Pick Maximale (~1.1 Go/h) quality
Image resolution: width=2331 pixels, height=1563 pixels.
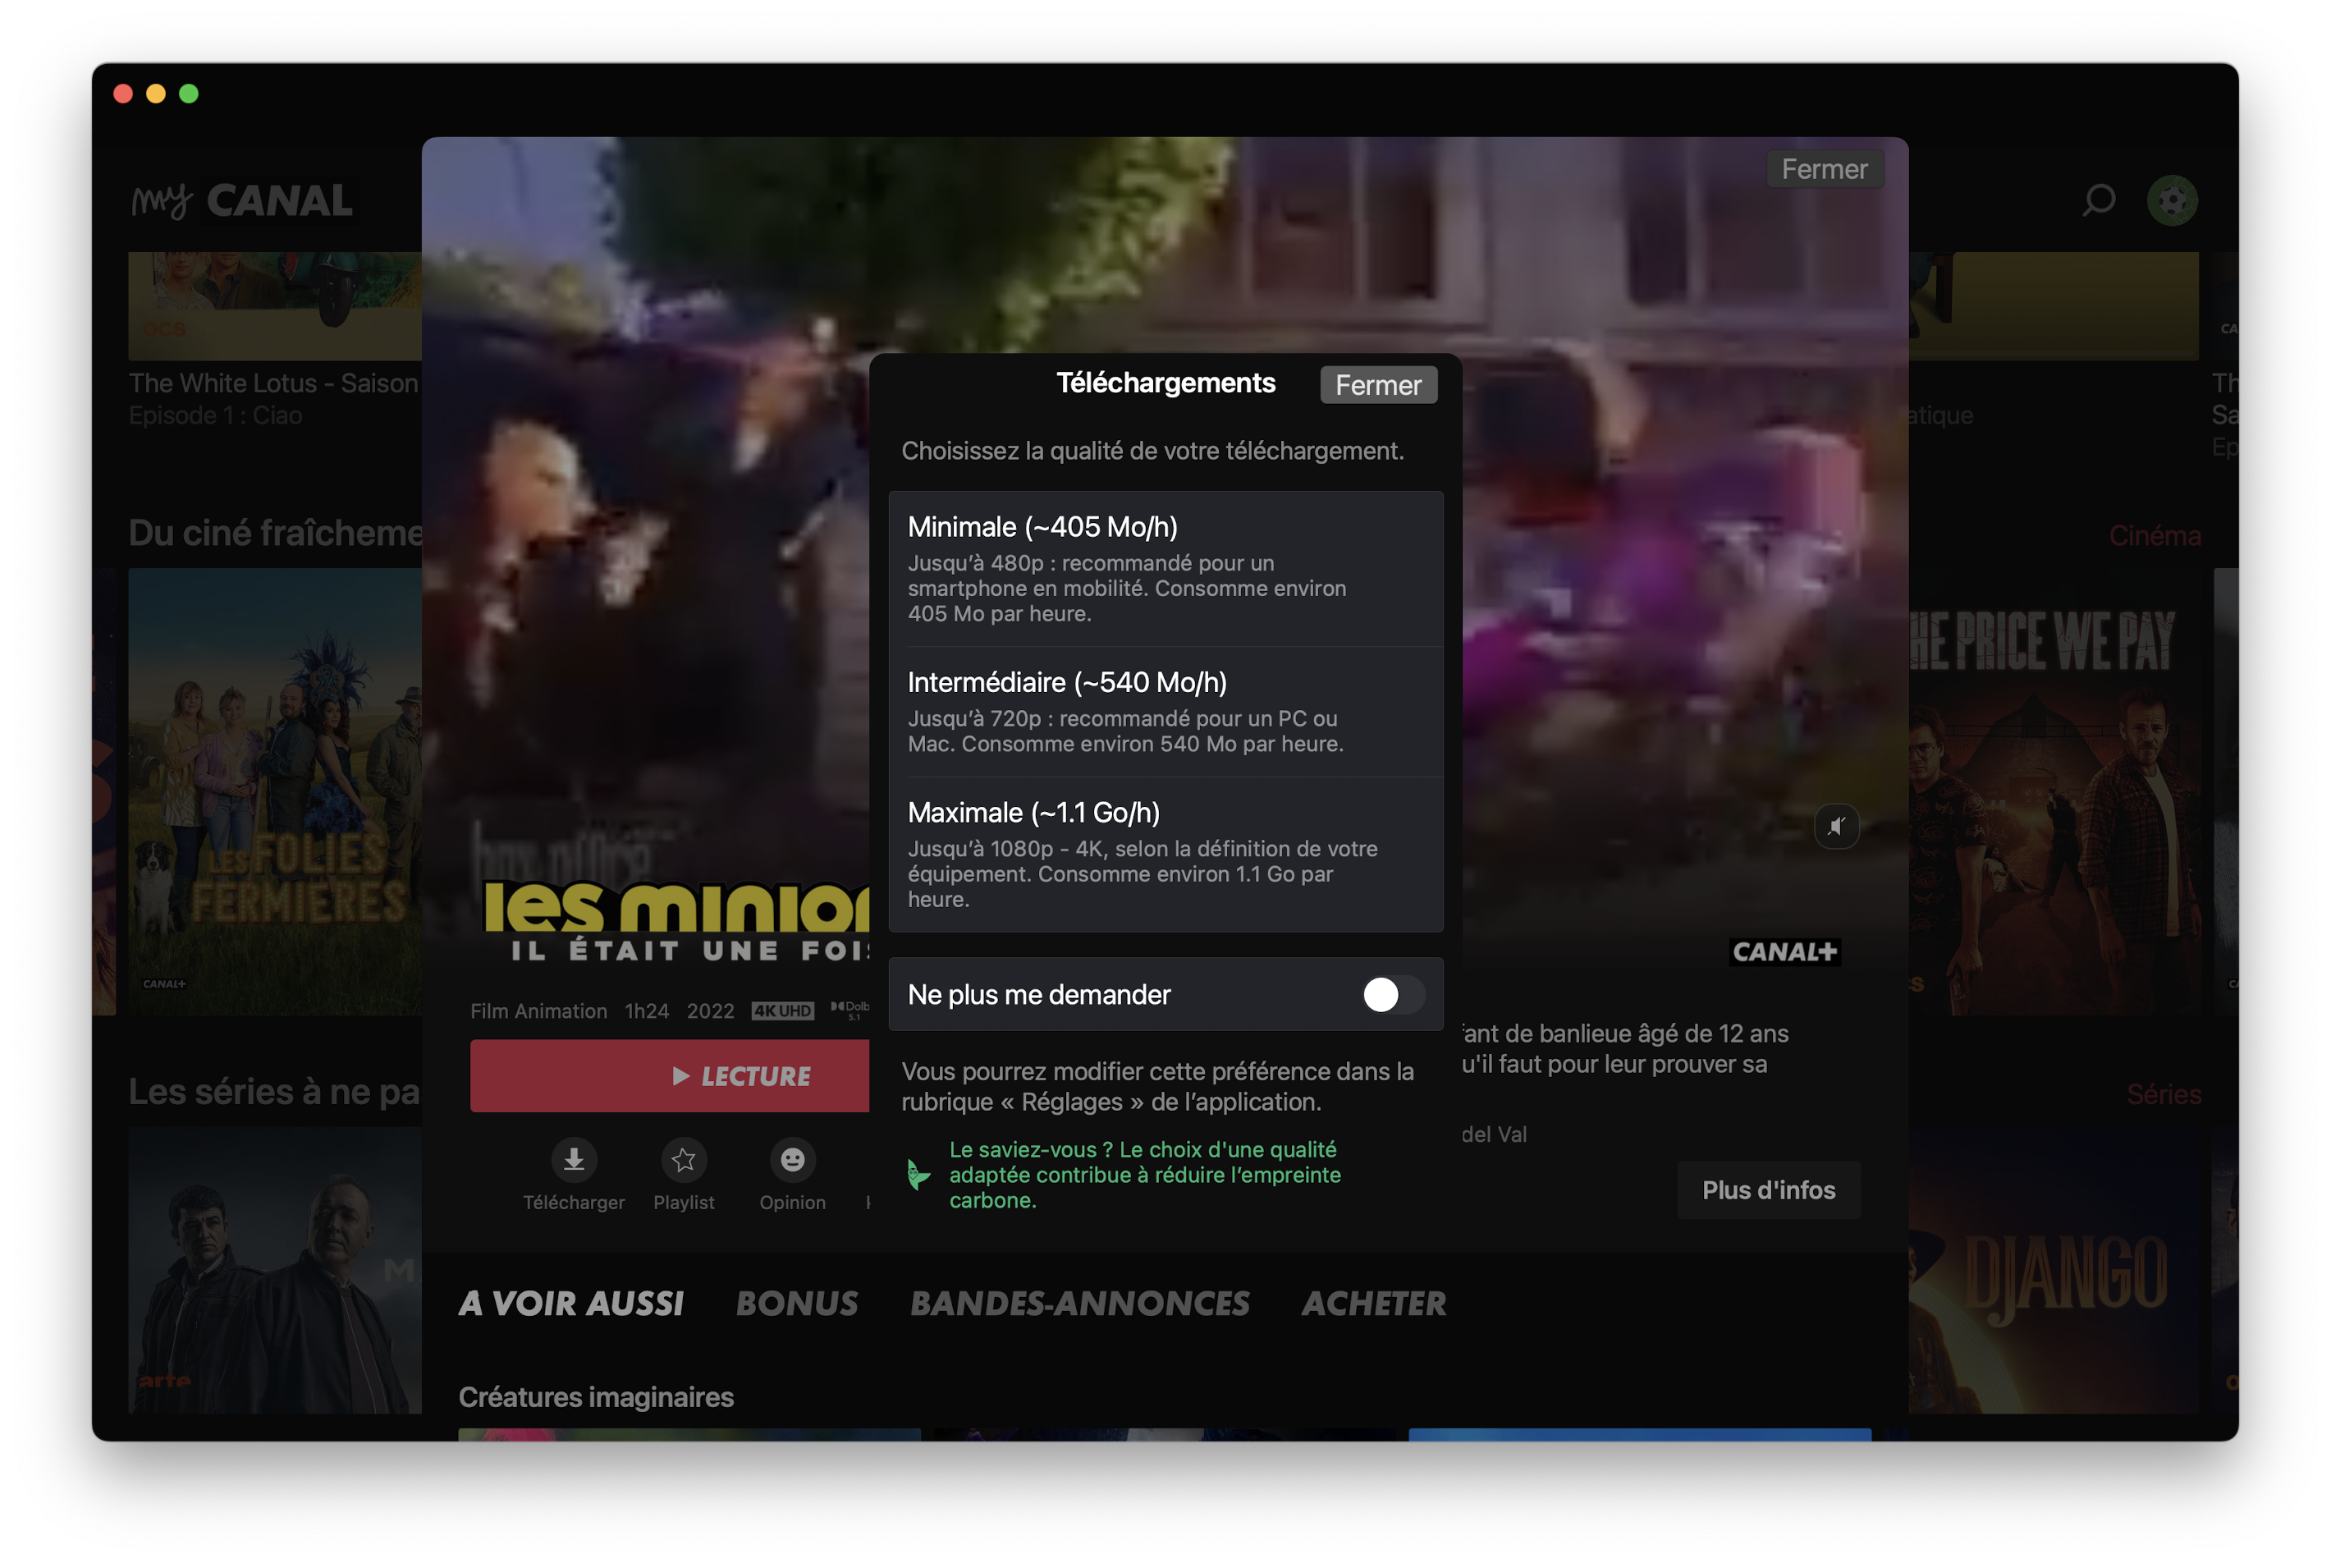(x=1166, y=855)
